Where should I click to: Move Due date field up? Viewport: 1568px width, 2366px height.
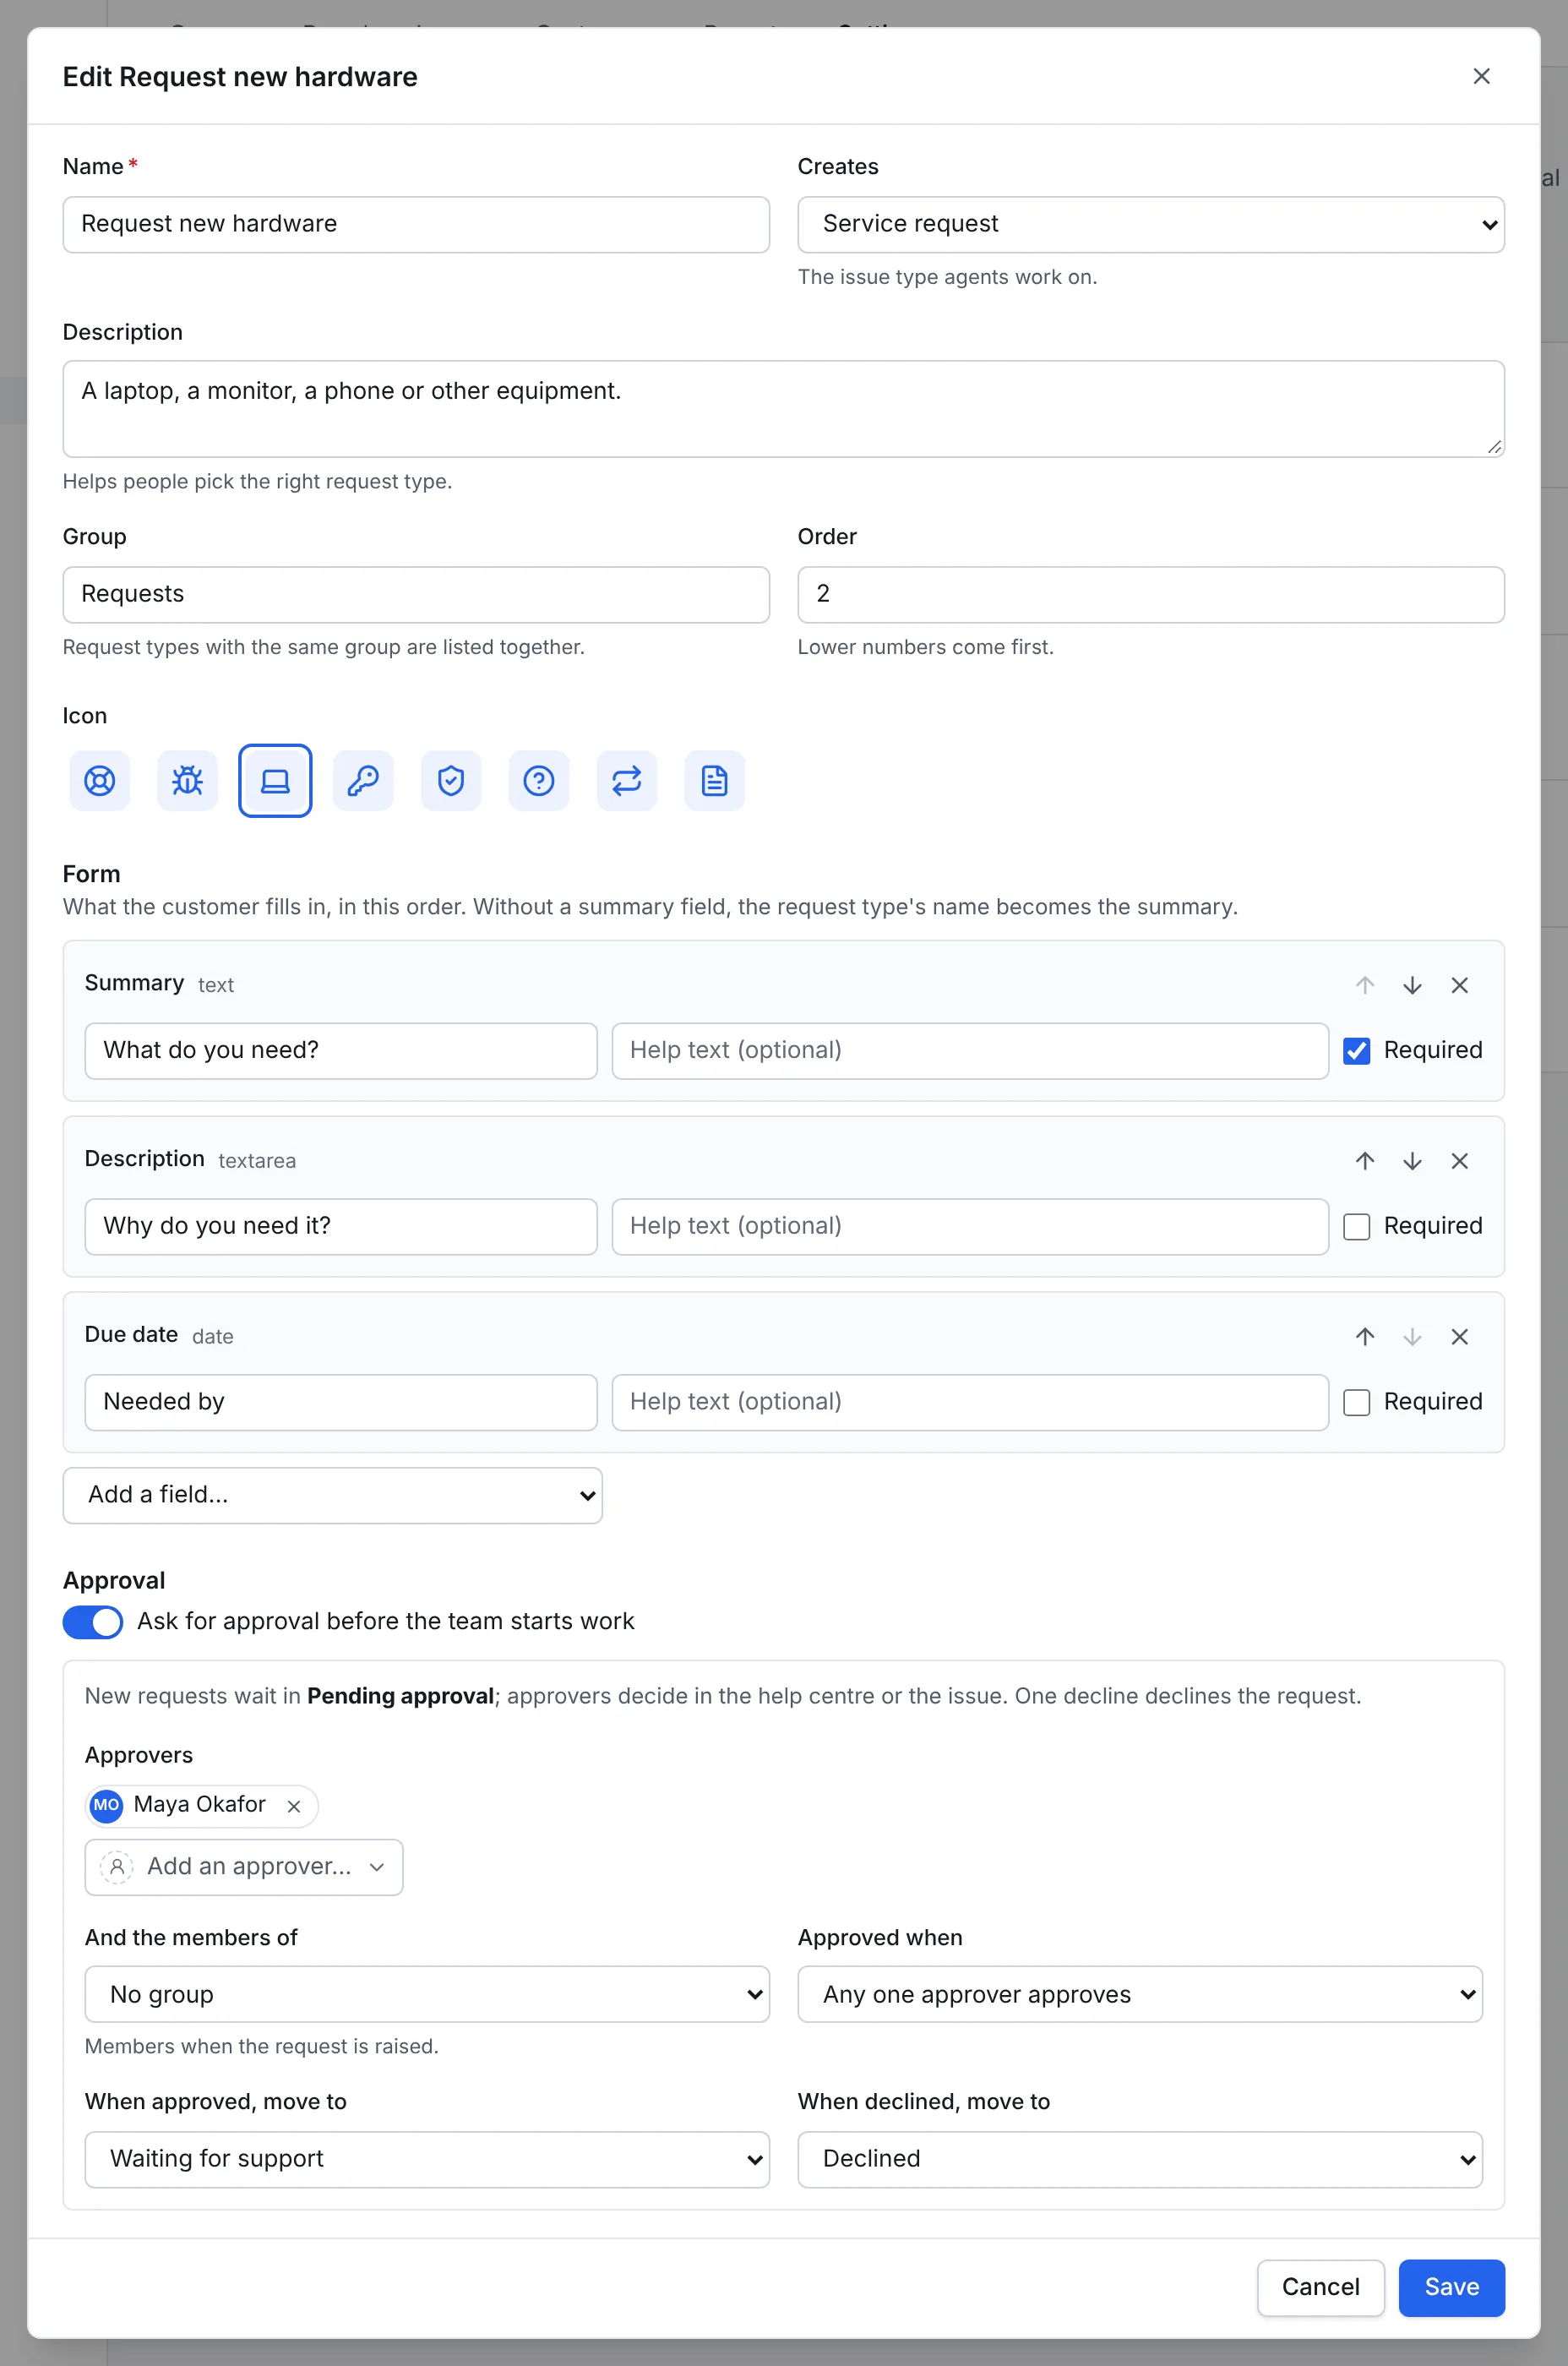1365,1337
